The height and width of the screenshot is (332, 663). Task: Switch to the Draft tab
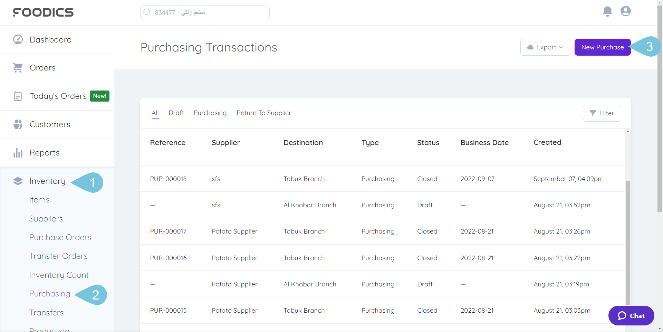pos(176,113)
